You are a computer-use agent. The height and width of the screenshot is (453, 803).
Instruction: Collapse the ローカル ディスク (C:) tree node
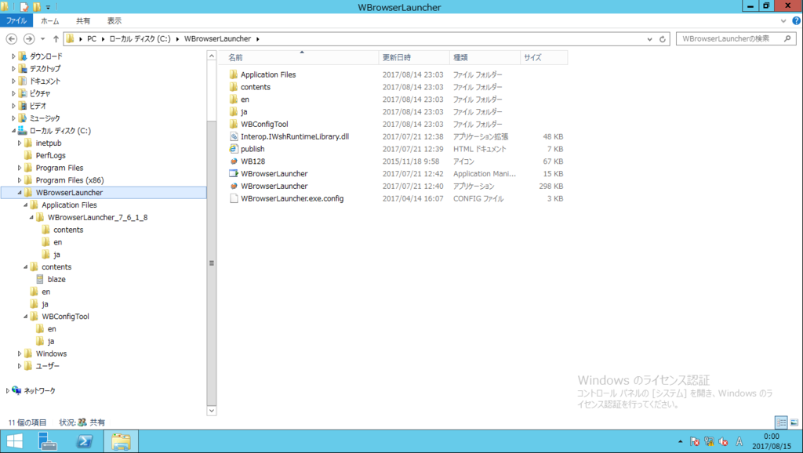[14, 131]
